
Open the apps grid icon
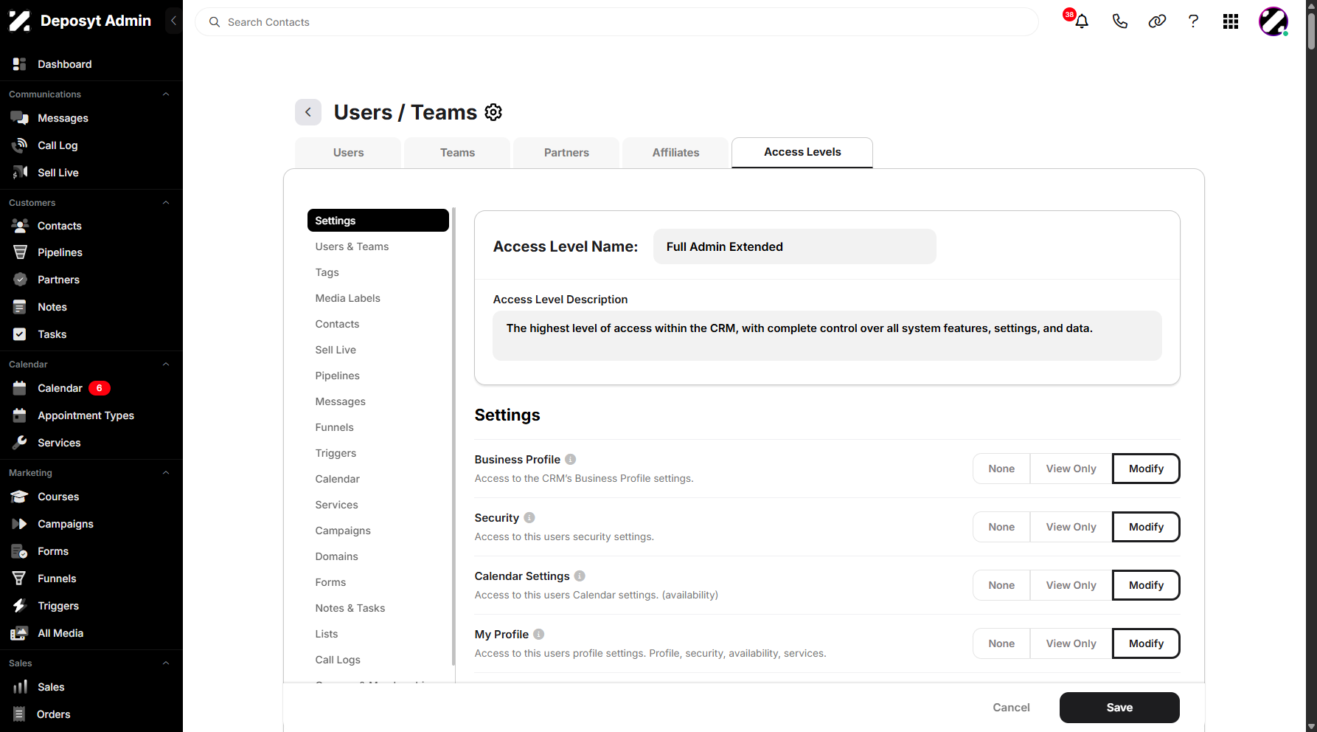(1230, 21)
